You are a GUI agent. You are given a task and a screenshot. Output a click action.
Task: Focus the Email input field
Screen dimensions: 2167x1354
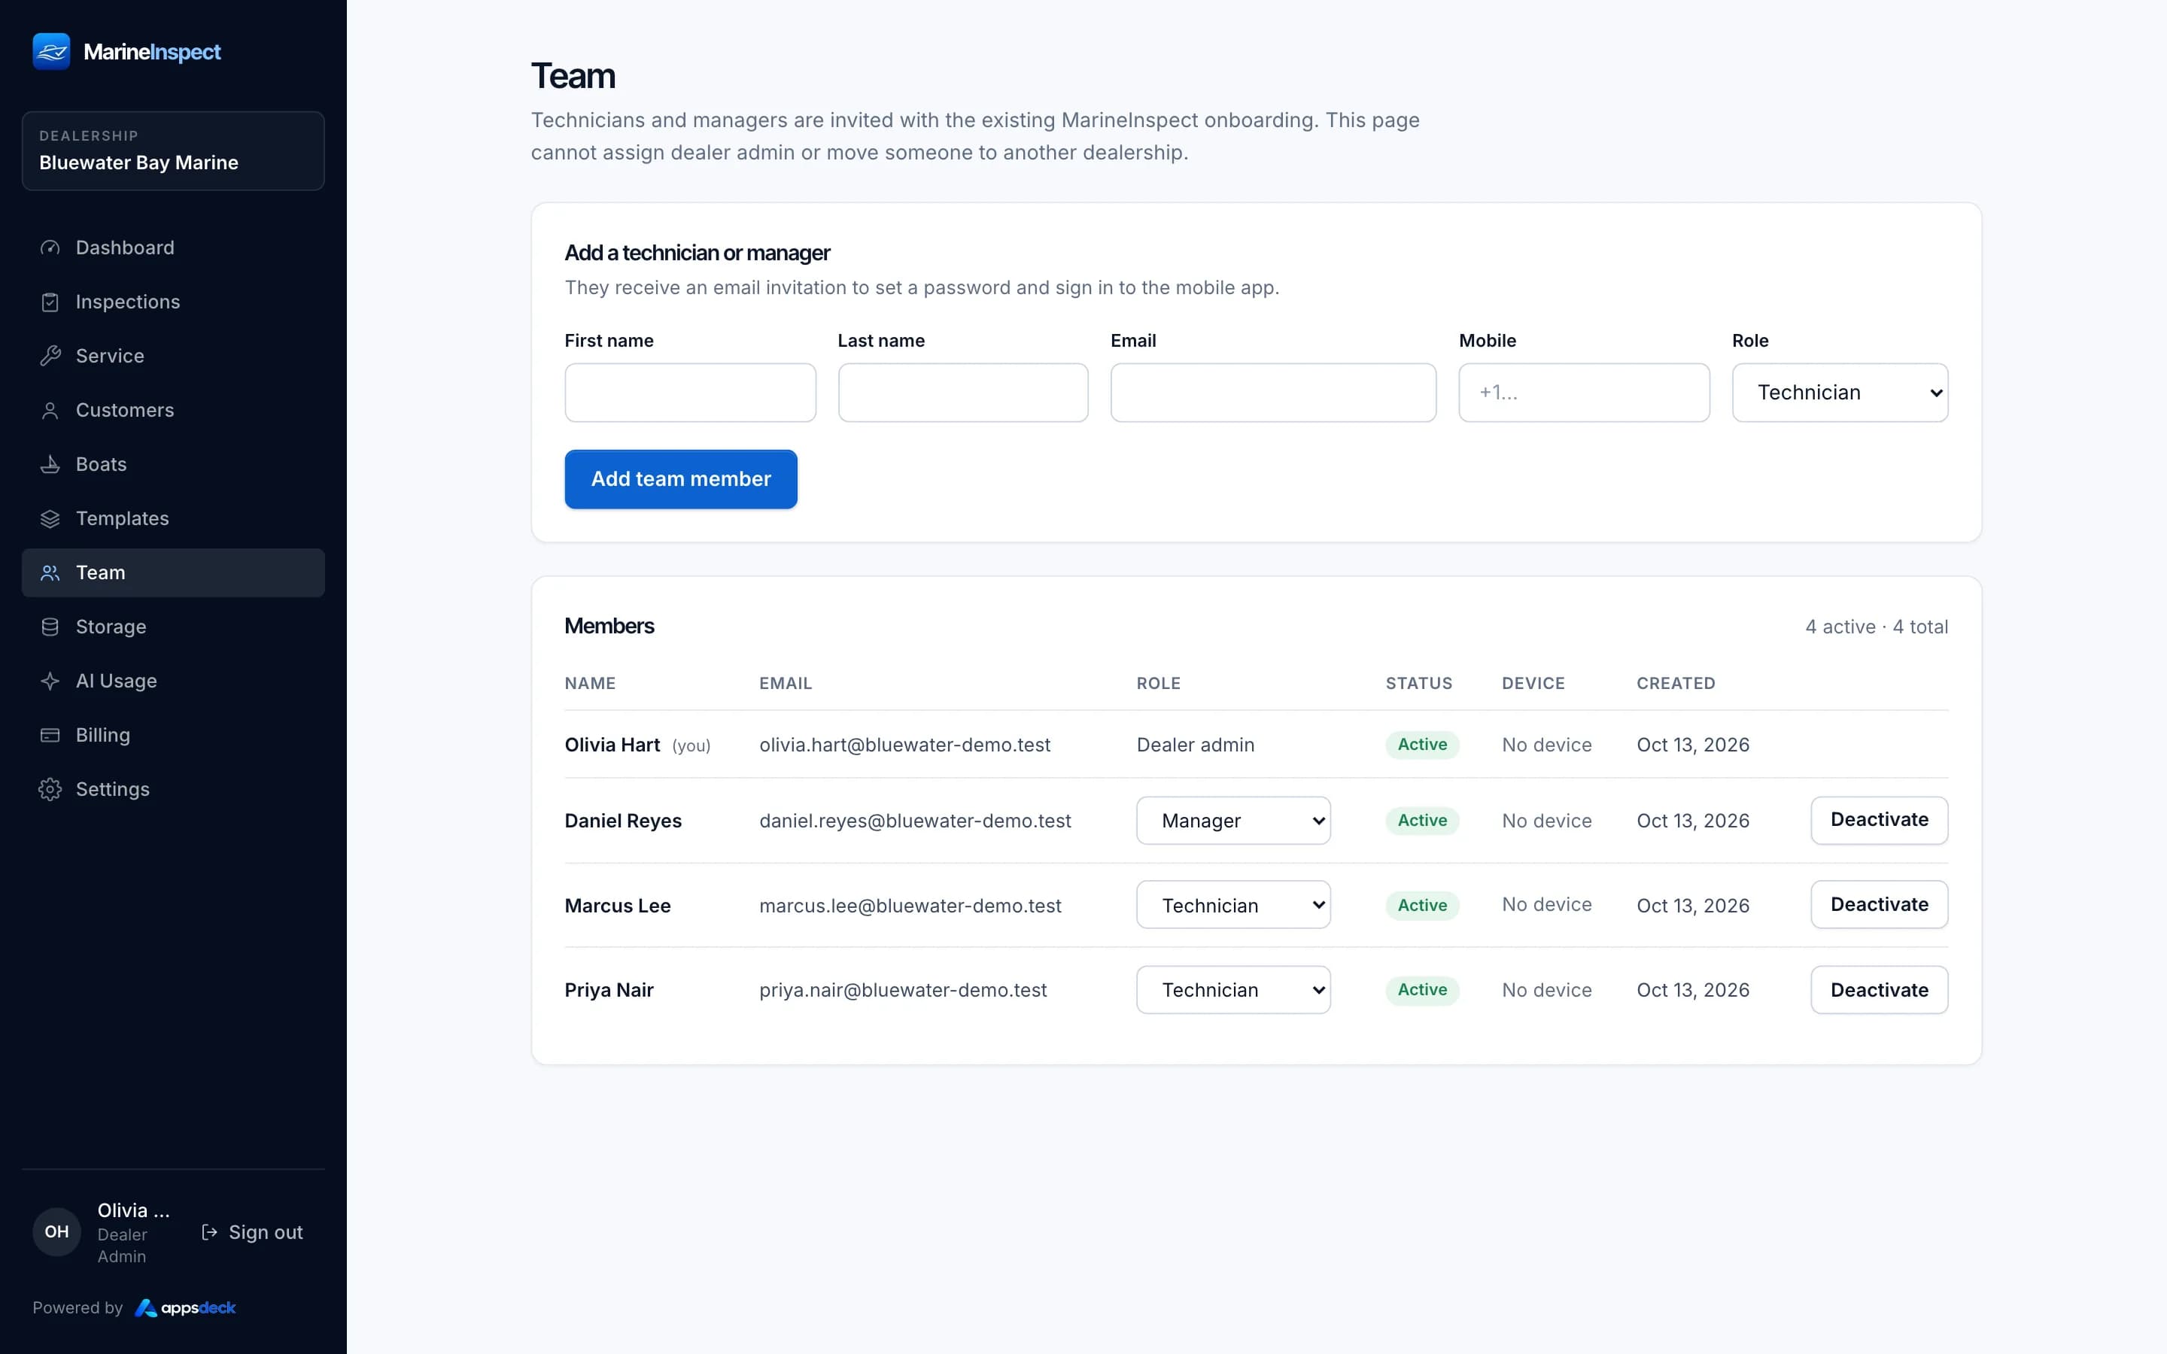click(1273, 392)
